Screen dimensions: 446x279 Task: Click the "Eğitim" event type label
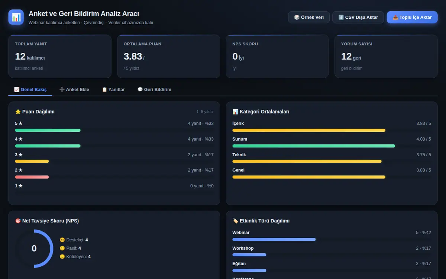click(x=239, y=264)
